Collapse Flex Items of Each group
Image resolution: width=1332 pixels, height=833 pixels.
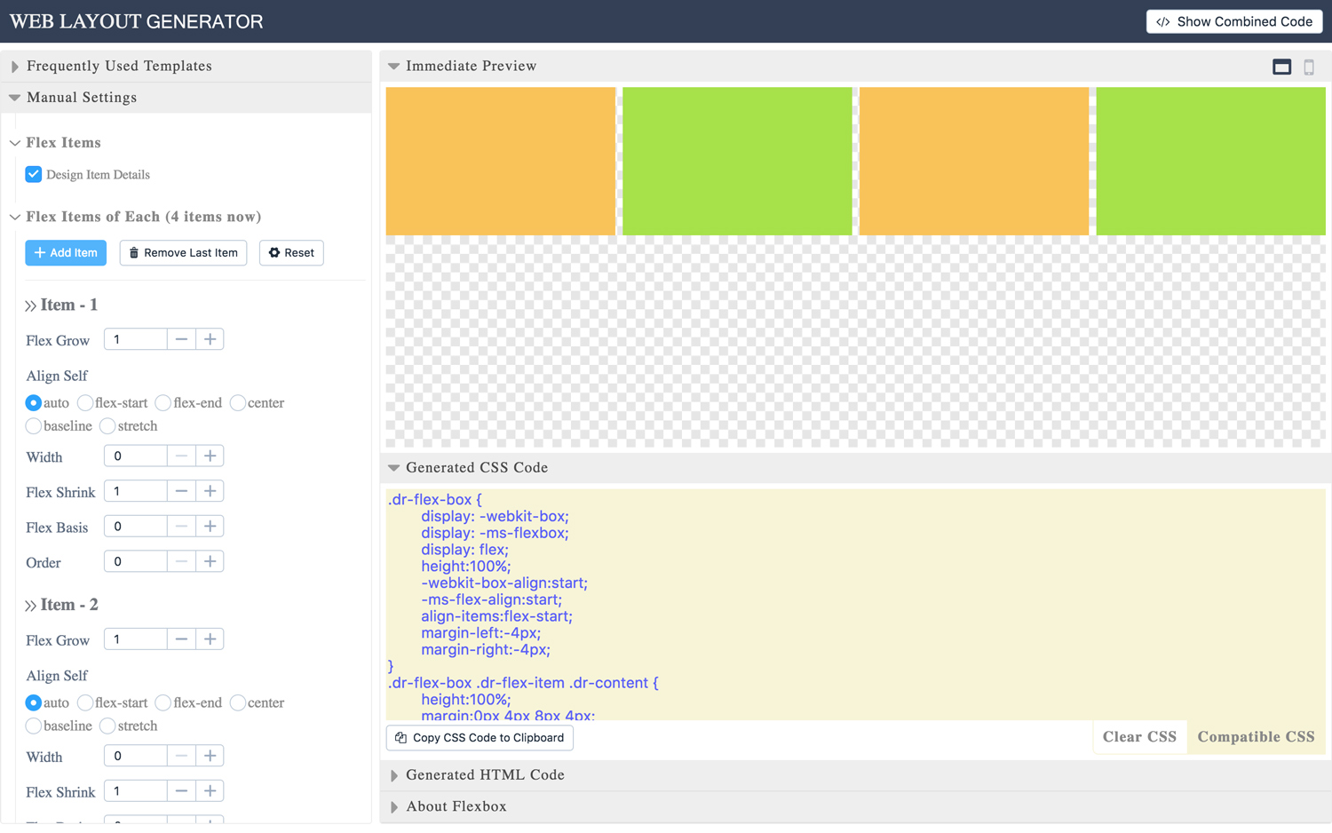[x=15, y=217]
